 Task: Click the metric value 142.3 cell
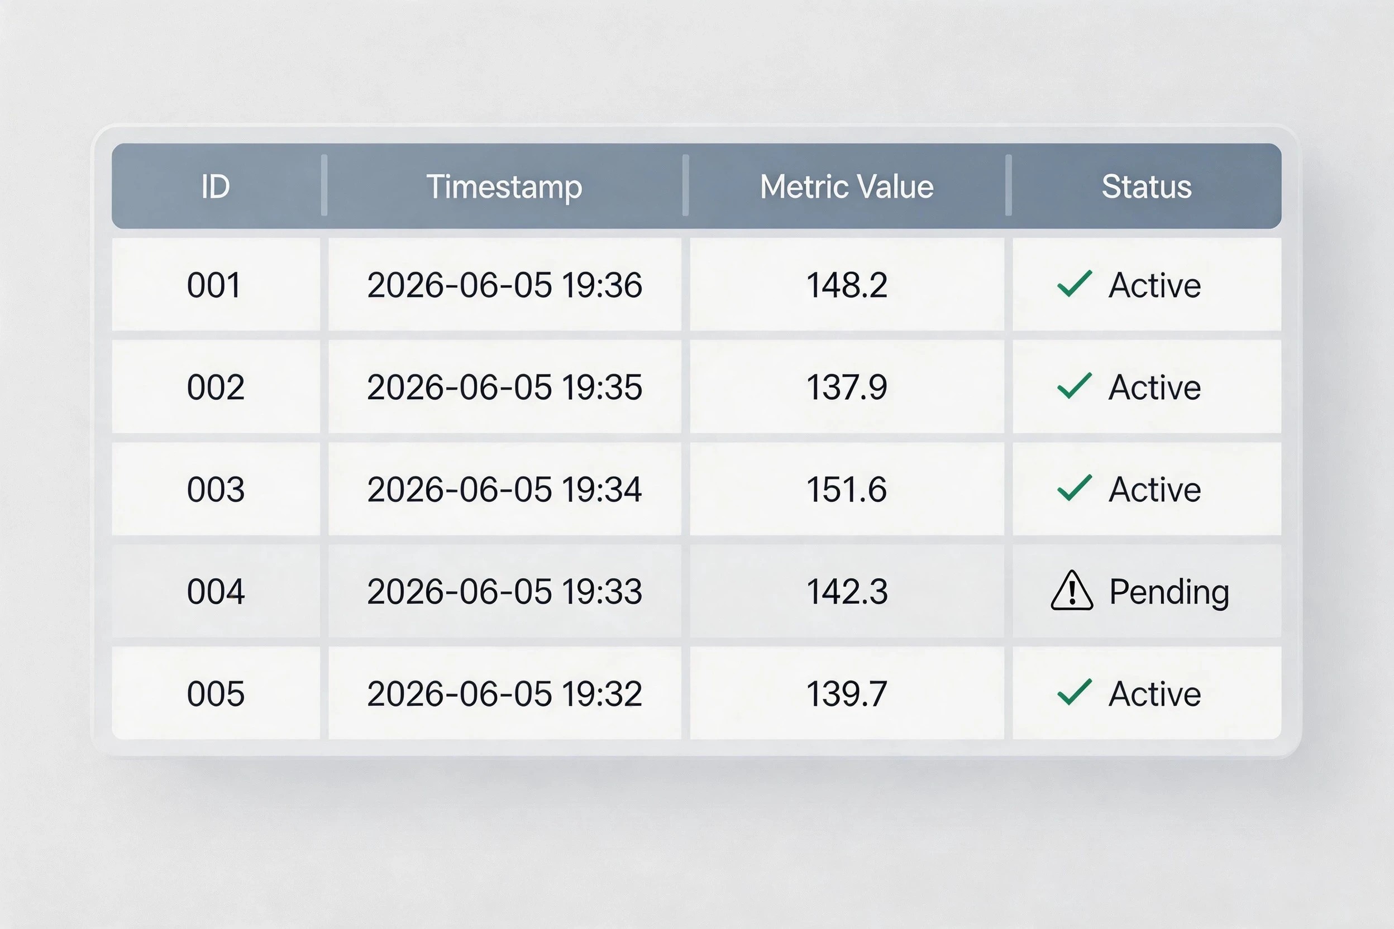coord(847,591)
